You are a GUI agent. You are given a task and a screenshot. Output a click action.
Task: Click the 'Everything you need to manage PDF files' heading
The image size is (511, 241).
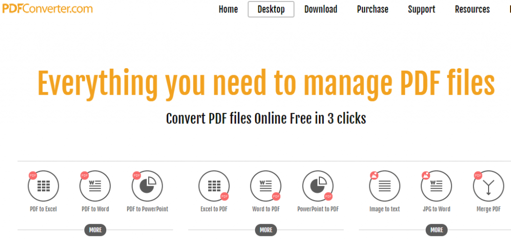click(266, 84)
